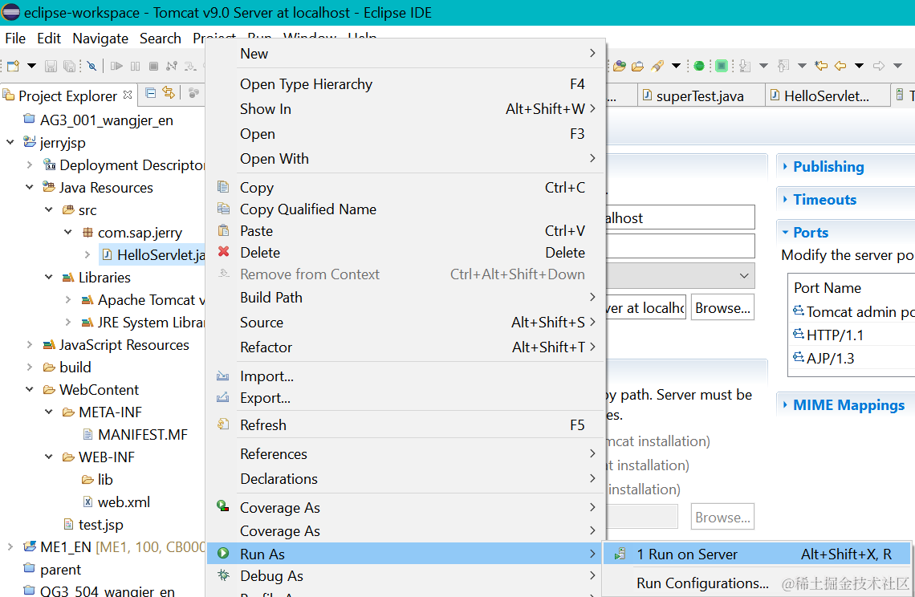Click the Next Annotation toolbar icon

click(x=745, y=66)
